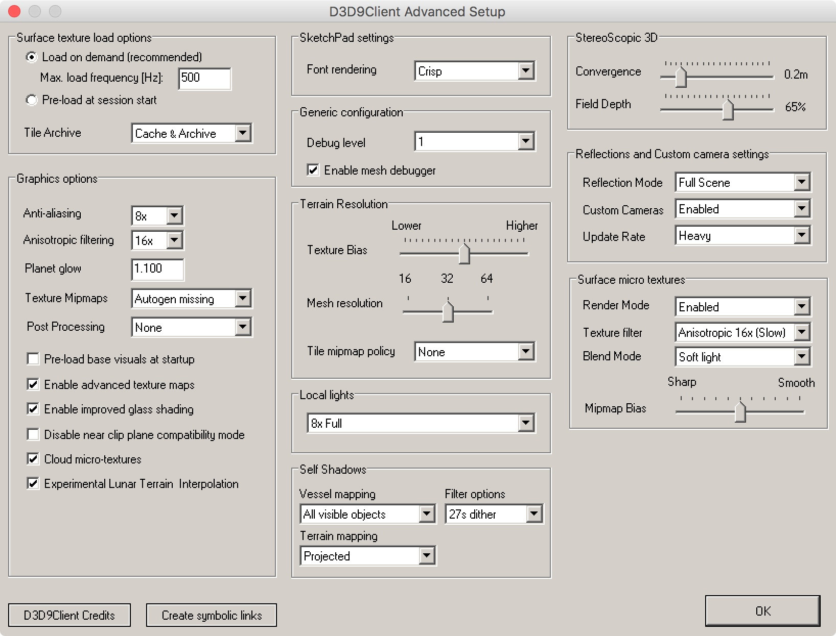The image size is (836, 636).
Task: Toggle Experimental Lunar Terrain Interpolation checkbox
Action: 33,483
